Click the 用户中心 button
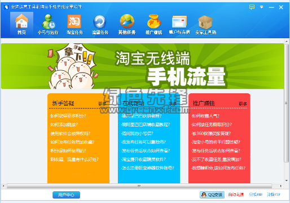 click(66, 195)
